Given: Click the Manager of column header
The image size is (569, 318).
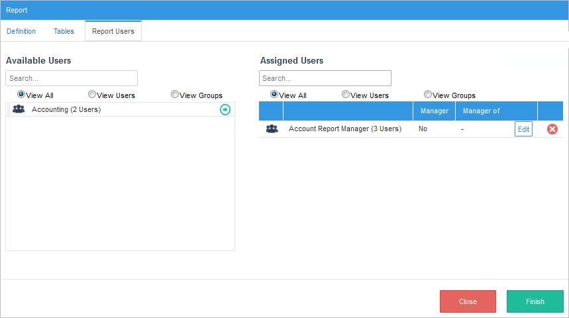Looking at the screenshot, I should pyautogui.click(x=482, y=111).
